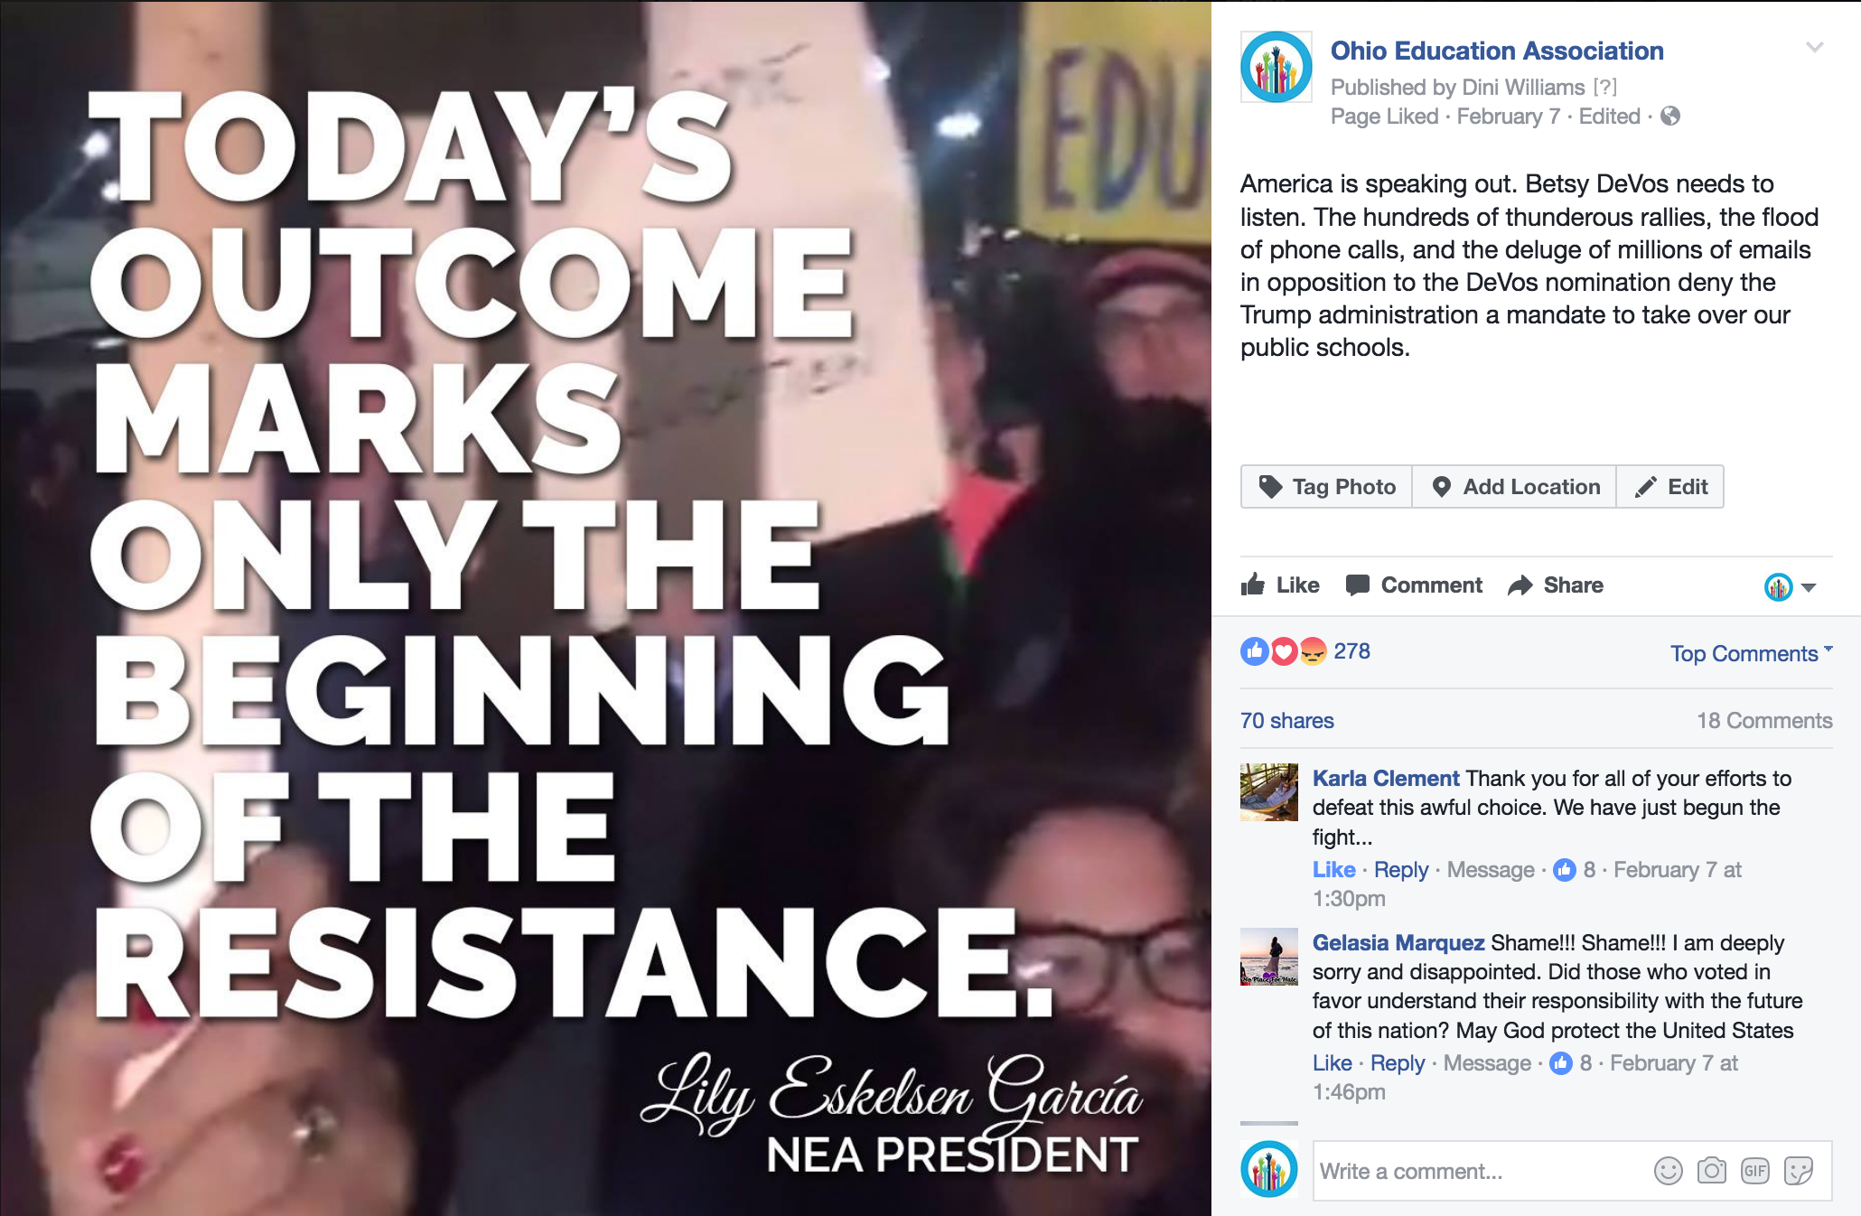Attach a photo using camera icon

1711,1171
